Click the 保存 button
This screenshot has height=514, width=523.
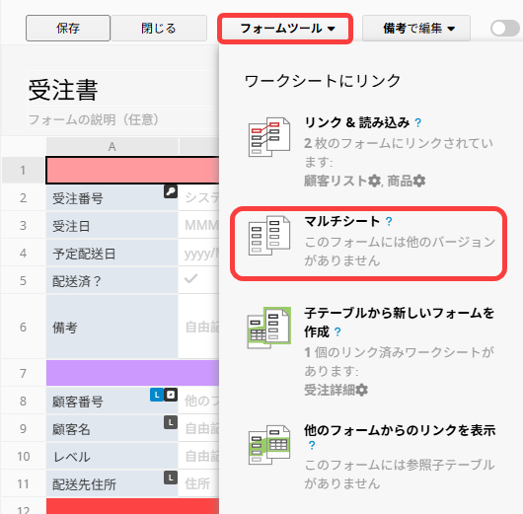(x=68, y=28)
